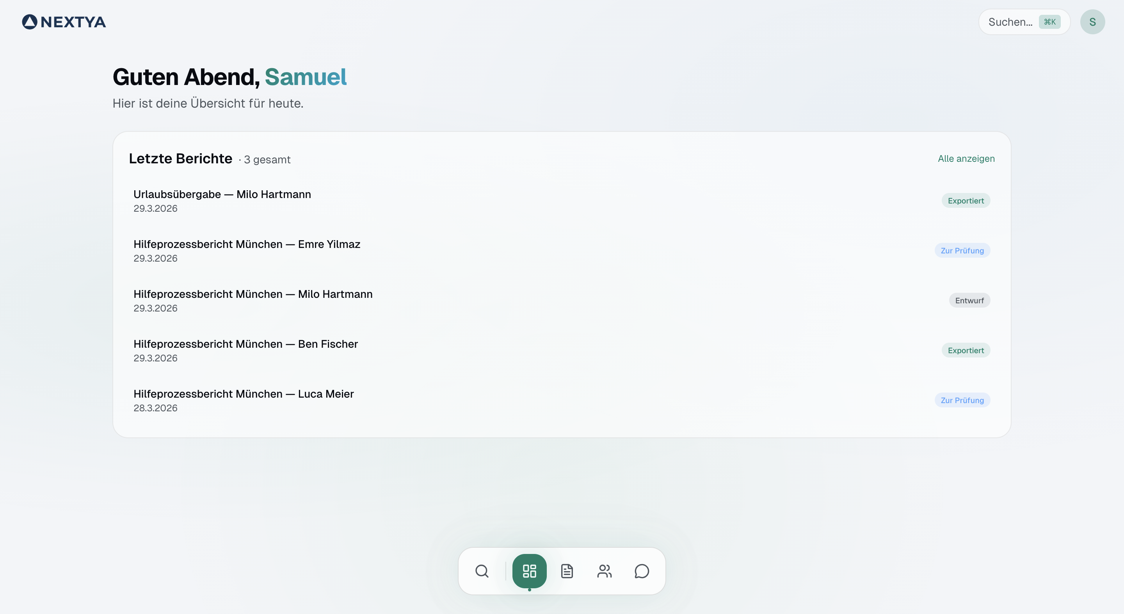
Task: Click Zur Prüfung badge for Luca Meier
Action: (962, 400)
